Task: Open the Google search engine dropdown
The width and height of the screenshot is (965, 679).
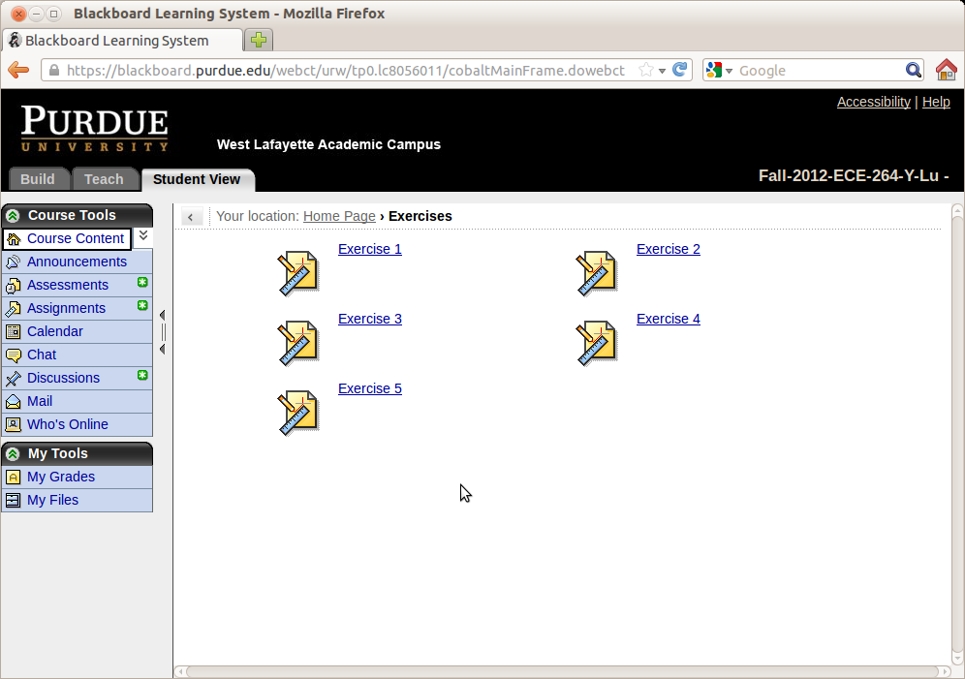Action: click(x=720, y=70)
